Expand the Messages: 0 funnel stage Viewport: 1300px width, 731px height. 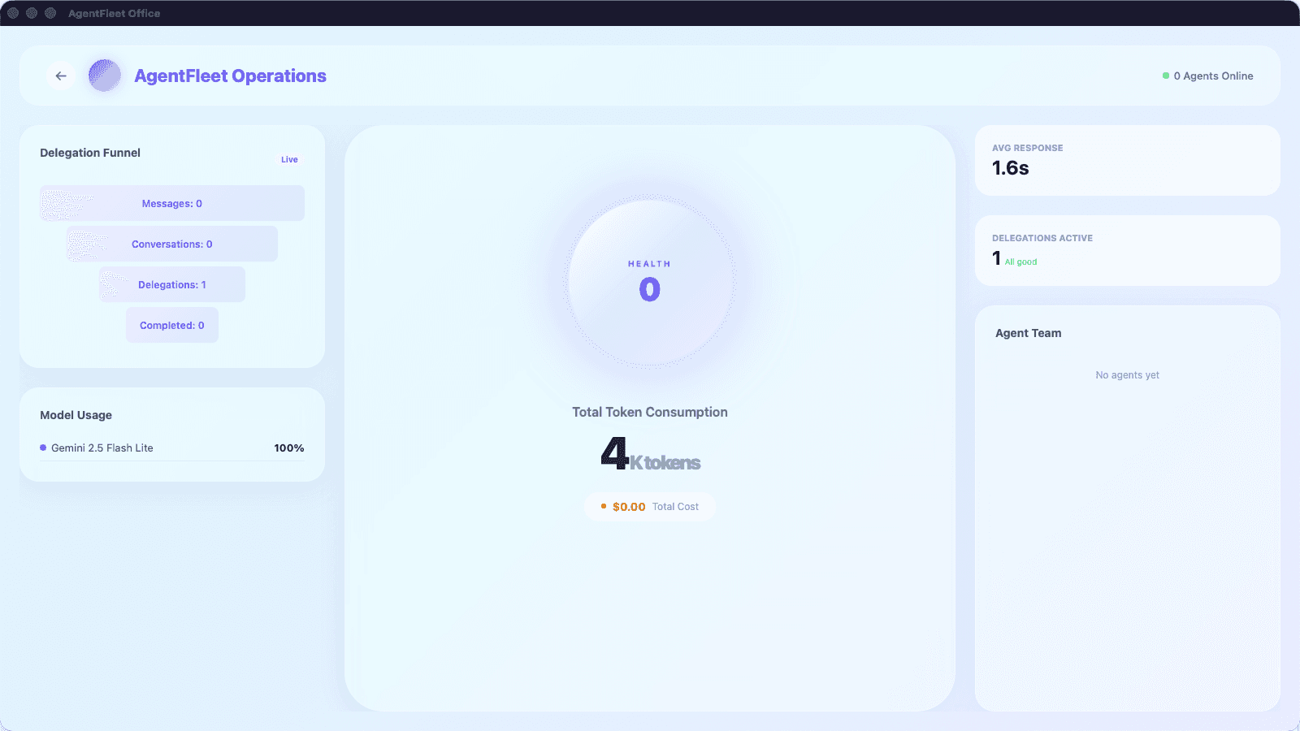(171, 203)
